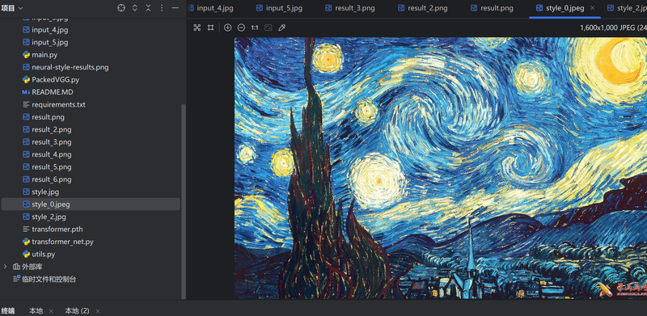Click the scratches icon beside 临时文件和控制台

tap(16, 279)
